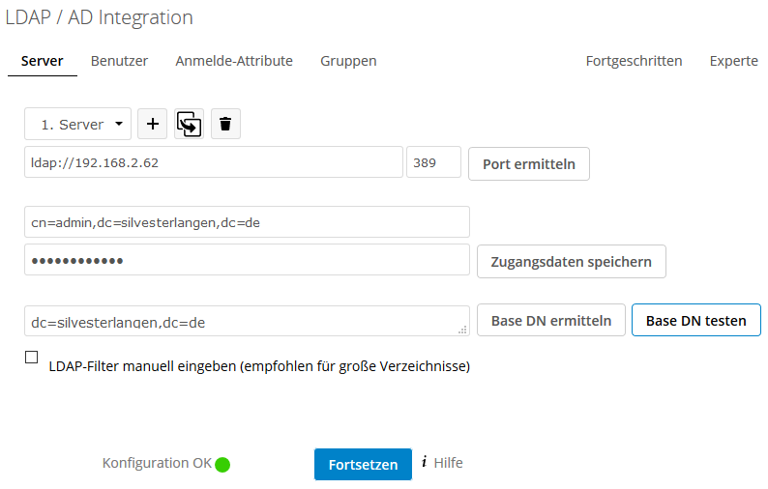Click Zugangsdaten speichern button
768x489 pixels.
coord(572,261)
